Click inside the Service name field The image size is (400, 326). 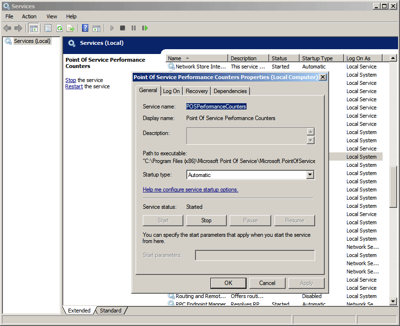pos(216,106)
